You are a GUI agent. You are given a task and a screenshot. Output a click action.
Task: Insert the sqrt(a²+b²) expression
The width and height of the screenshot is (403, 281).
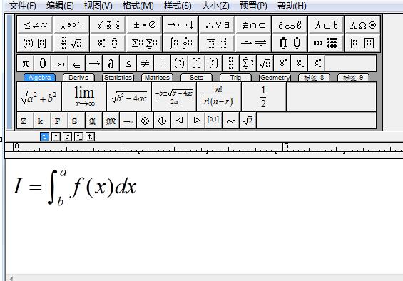[39, 97]
